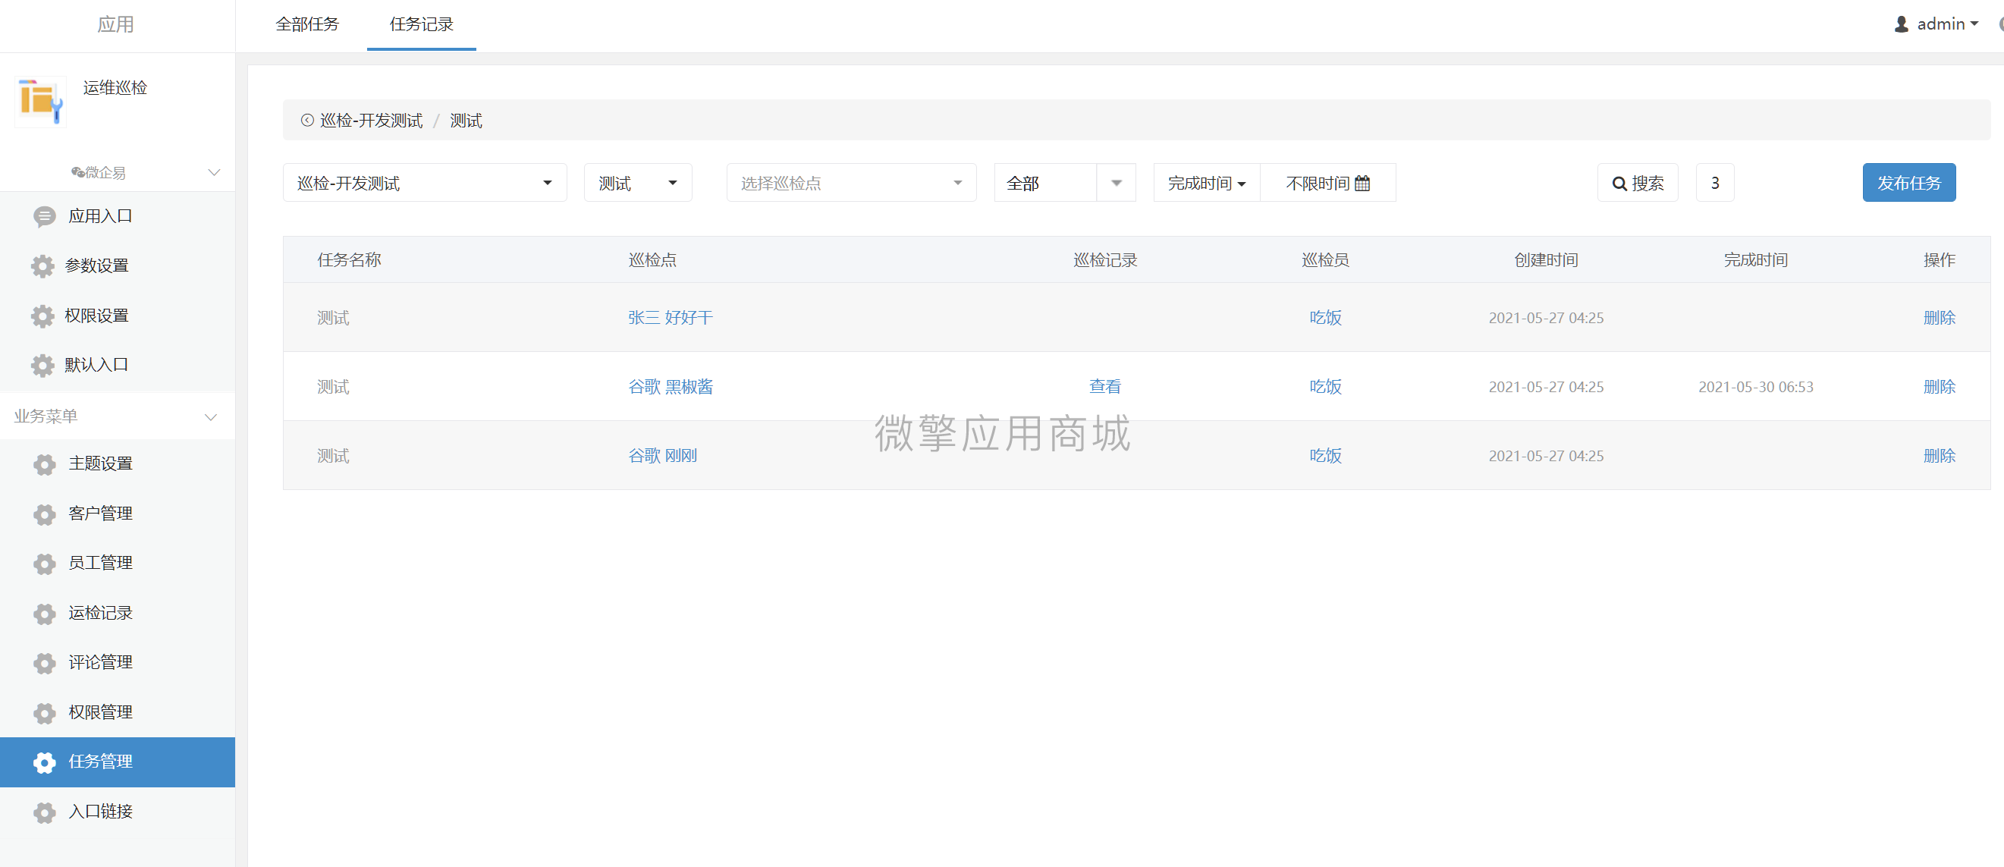The height and width of the screenshot is (867, 2004).
Task: Click the gear icon beside 评论管理
Action: coord(44,662)
